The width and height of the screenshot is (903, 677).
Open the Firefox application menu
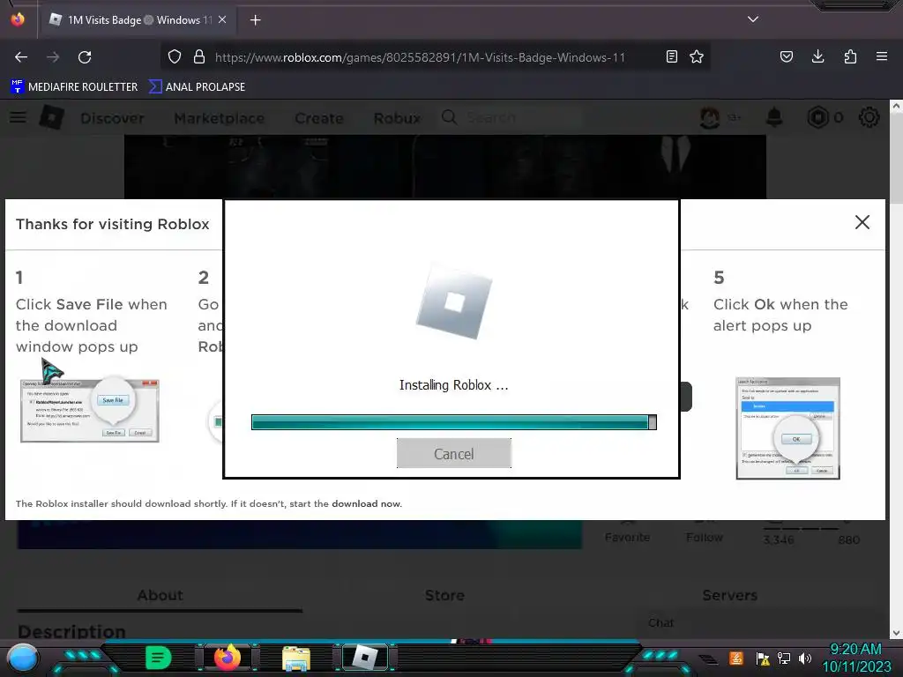pos(882,56)
